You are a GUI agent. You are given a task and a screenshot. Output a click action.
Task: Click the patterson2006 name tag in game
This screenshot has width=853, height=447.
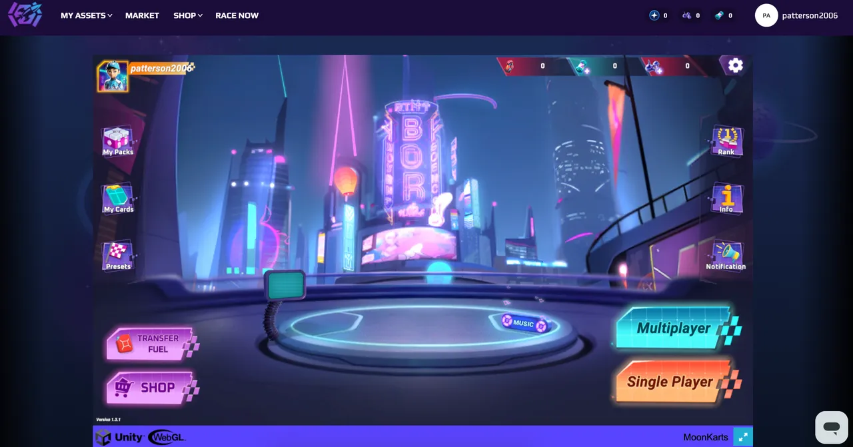pos(161,68)
